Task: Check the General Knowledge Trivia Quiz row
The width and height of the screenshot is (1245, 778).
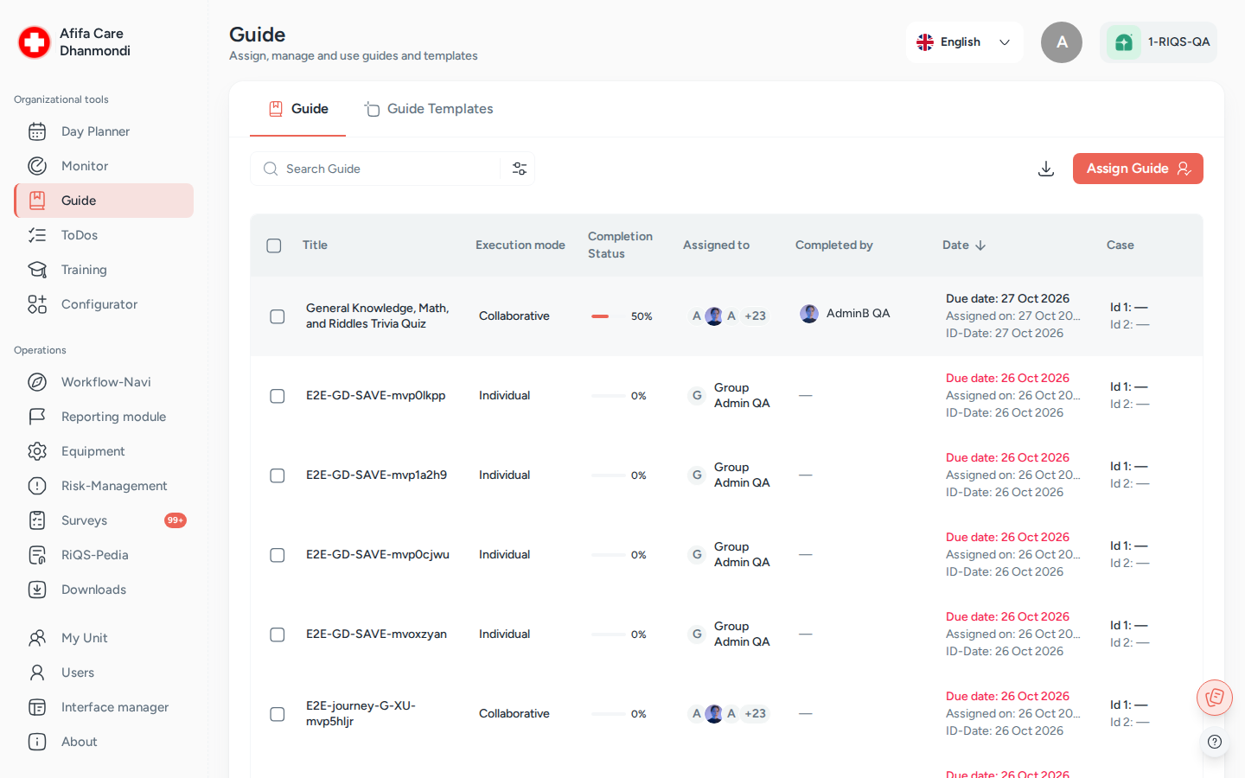Action: point(278,316)
